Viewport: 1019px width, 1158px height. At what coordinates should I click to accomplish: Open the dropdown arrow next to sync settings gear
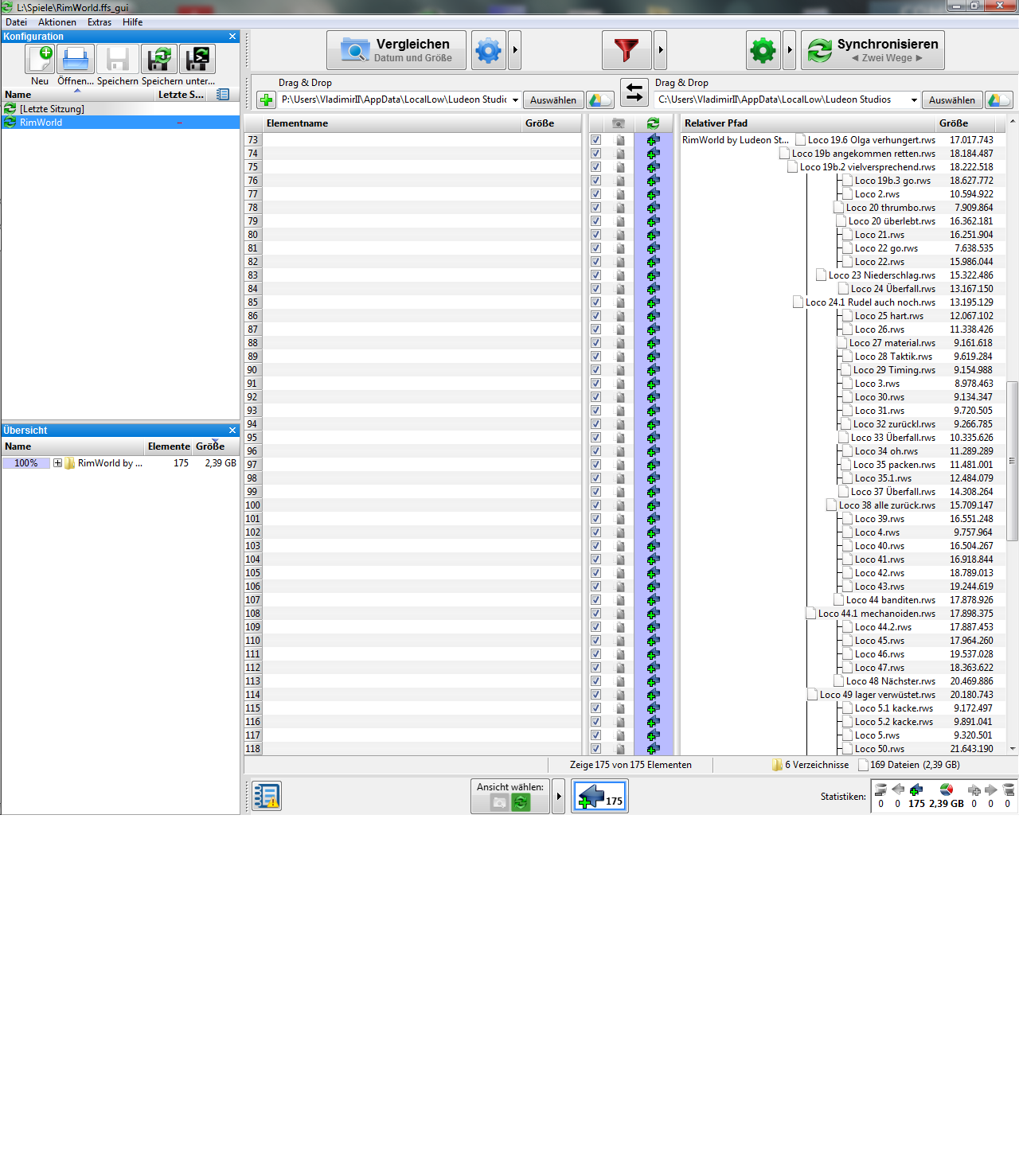(790, 51)
